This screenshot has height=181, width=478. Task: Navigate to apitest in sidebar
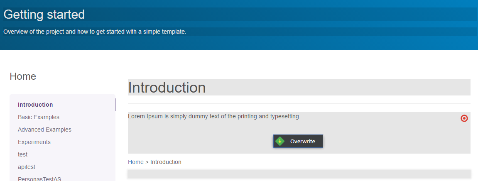pos(27,167)
